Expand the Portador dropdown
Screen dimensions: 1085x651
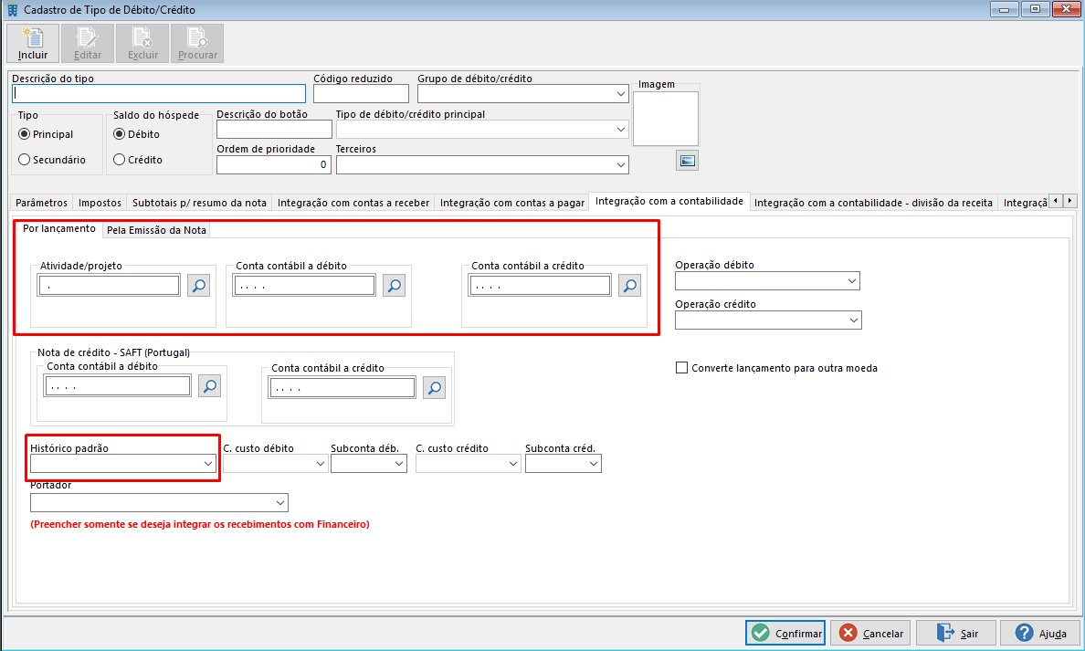pyautogui.click(x=280, y=503)
